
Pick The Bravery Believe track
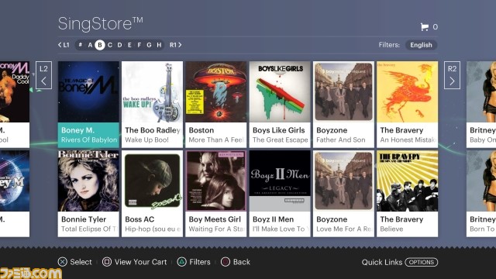tap(408, 194)
